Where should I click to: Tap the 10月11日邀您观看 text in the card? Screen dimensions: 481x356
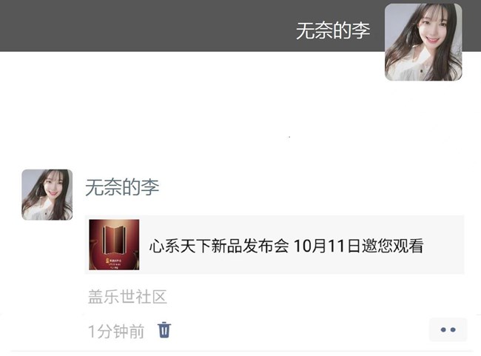point(359,246)
